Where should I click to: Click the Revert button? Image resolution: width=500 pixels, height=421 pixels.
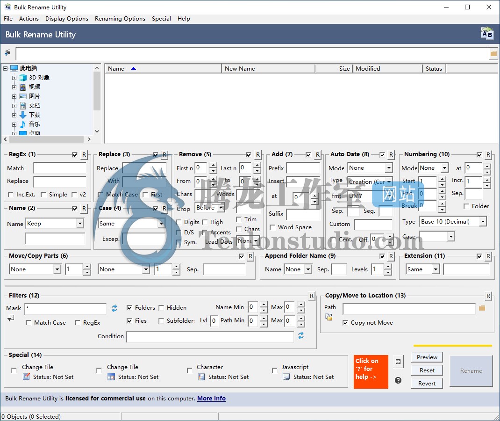click(427, 383)
